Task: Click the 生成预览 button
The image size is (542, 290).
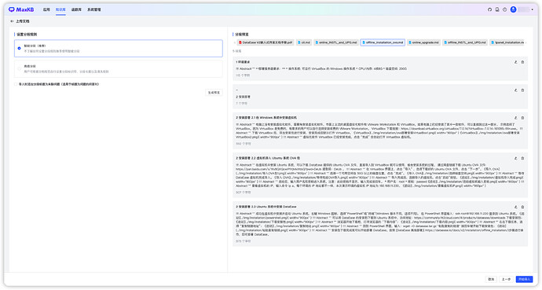Action: pyautogui.click(x=214, y=93)
